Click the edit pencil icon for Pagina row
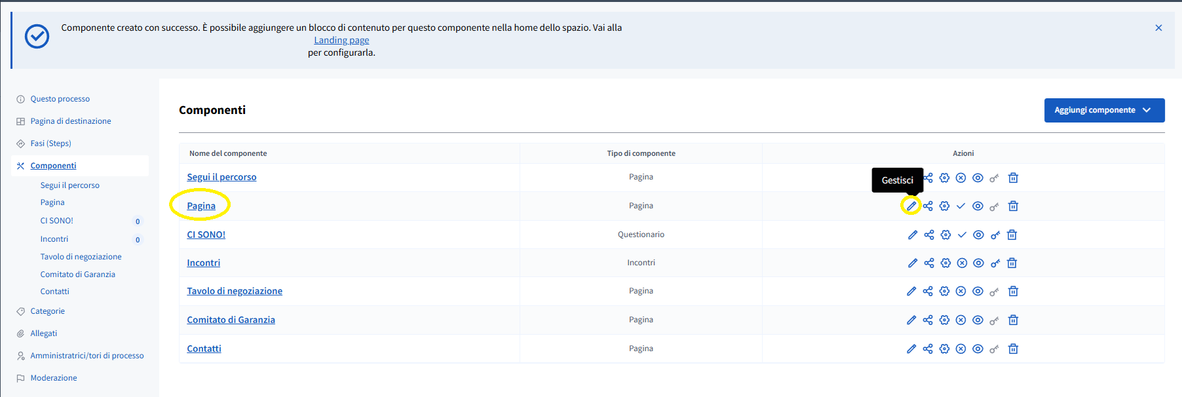1182x397 pixels. 911,206
